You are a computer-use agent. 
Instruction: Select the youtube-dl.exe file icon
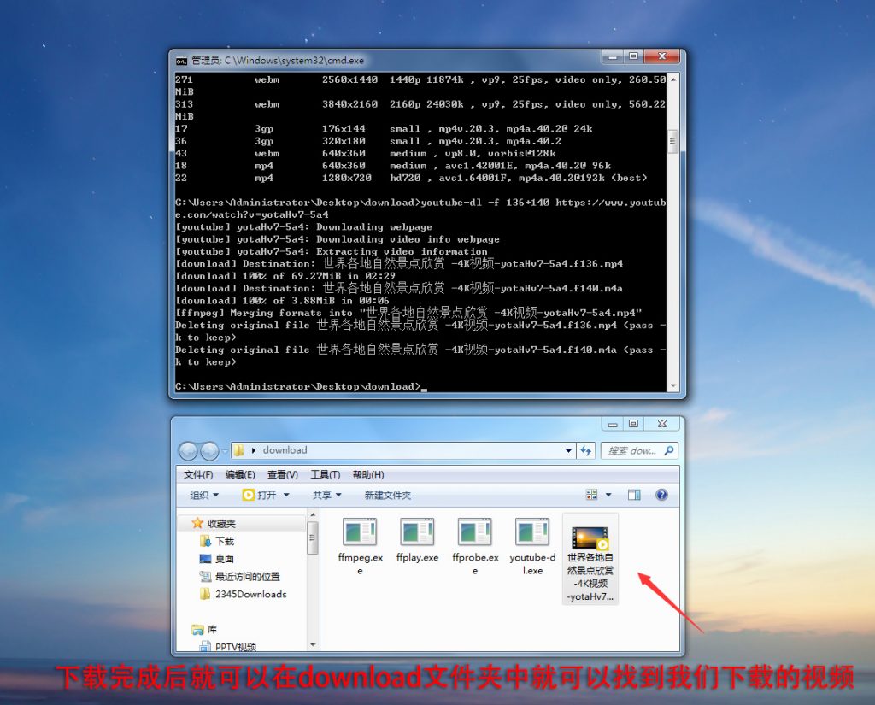531,532
